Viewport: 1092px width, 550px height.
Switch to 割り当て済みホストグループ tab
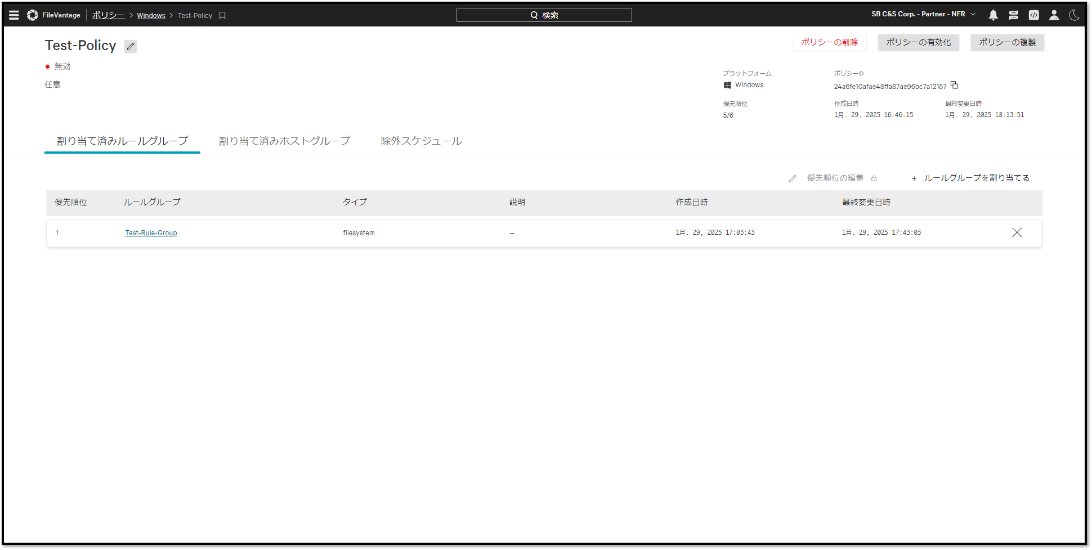tap(284, 141)
